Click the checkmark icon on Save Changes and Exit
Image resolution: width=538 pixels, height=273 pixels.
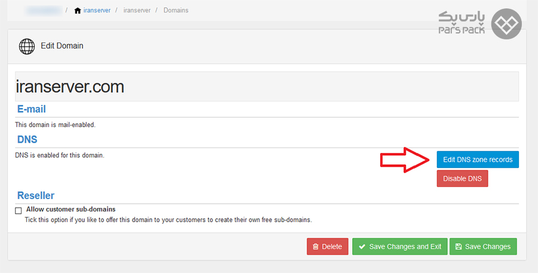(x=362, y=247)
